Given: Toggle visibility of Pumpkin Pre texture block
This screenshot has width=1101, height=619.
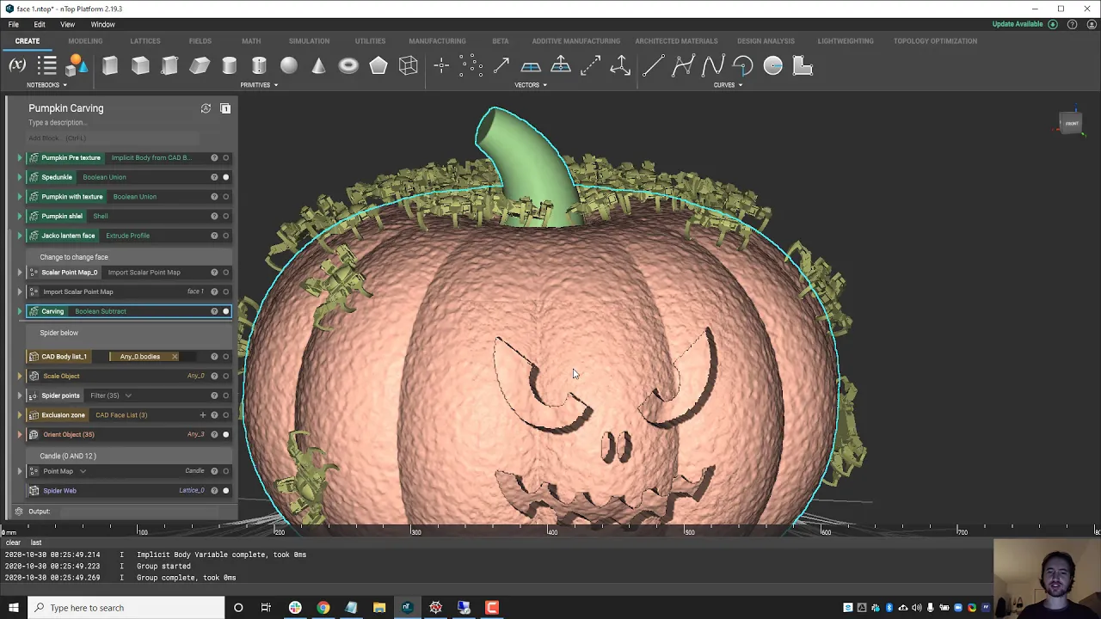Looking at the screenshot, I should click(226, 157).
